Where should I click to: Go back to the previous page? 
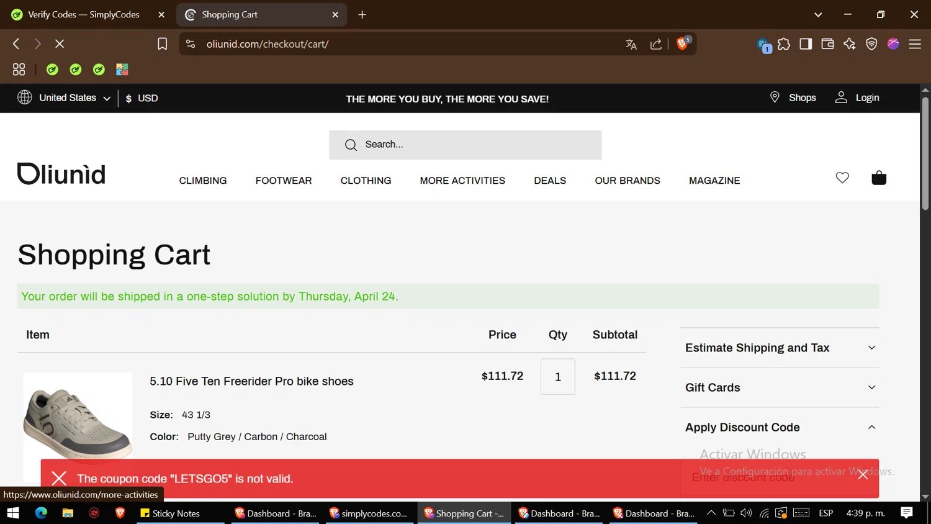click(17, 44)
